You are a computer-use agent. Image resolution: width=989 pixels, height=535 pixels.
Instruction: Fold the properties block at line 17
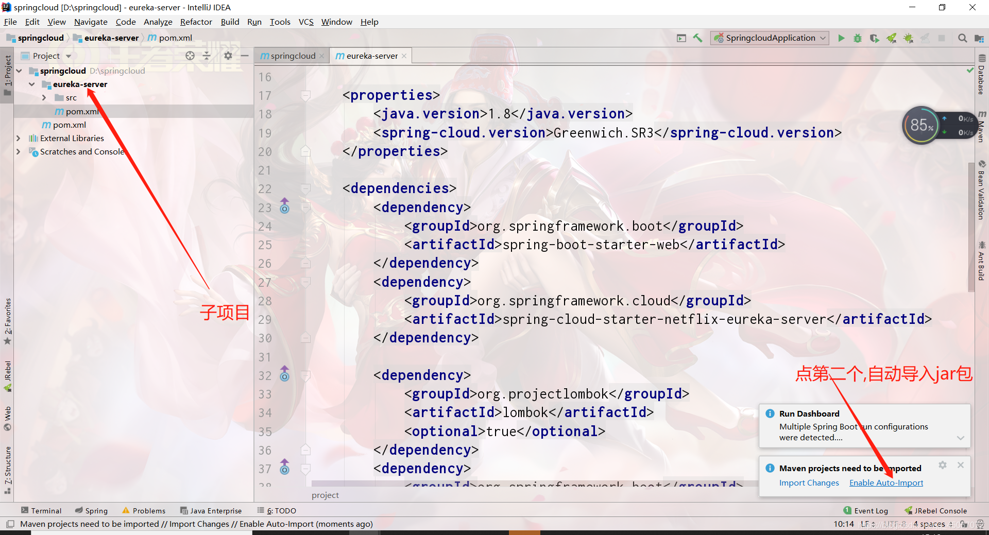pyautogui.click(x=305, y=96)
